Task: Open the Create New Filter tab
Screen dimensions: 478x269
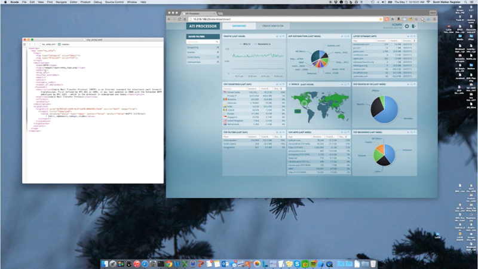Action: click(x=273, y=26)
